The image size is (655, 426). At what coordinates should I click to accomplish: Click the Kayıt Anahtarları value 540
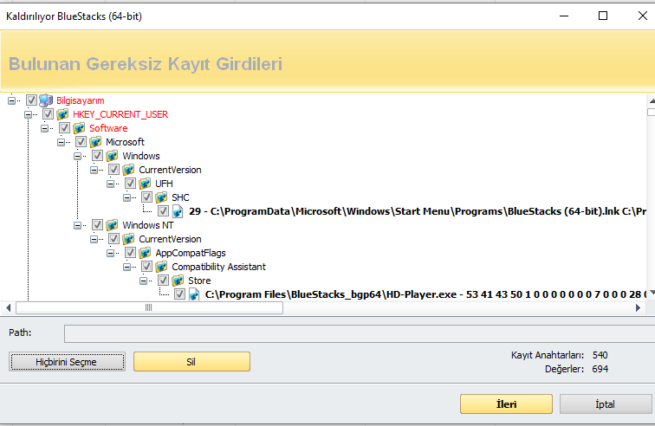coord(600,355)
